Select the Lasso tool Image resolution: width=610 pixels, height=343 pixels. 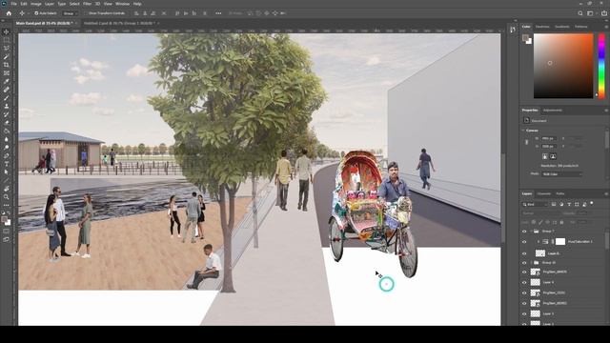6,49
